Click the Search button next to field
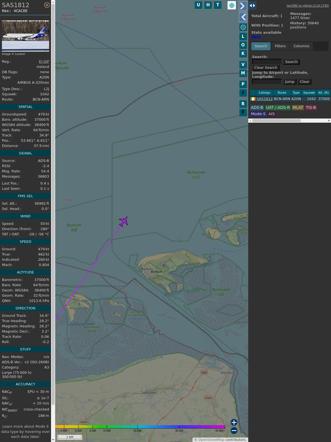This screenshot has height=442, width=331. click(291, 62)
